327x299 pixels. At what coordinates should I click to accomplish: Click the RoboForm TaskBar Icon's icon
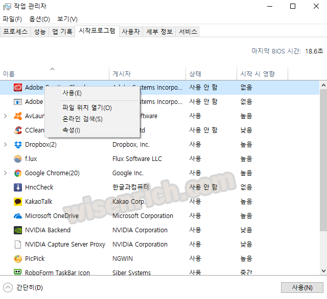[18, 272]
